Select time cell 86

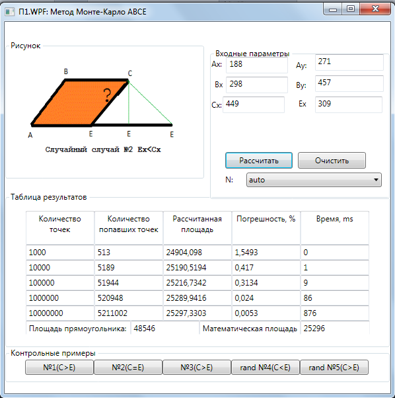coord(335,298)
